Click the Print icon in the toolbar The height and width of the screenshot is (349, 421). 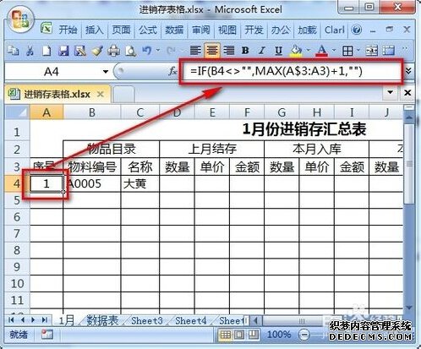(x=114, y=51)
